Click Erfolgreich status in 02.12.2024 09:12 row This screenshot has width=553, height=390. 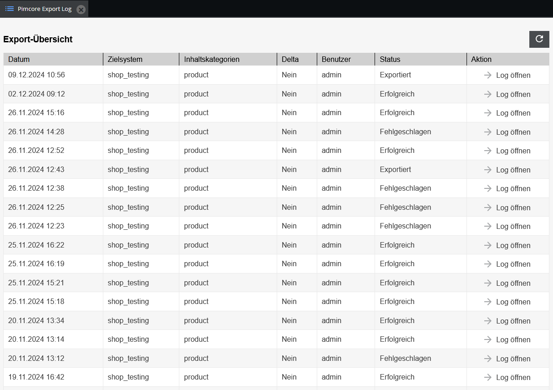[x=397, y=94]
